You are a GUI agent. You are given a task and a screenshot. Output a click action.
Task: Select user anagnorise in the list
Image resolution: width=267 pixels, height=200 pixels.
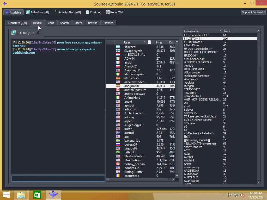pos(141,86)
